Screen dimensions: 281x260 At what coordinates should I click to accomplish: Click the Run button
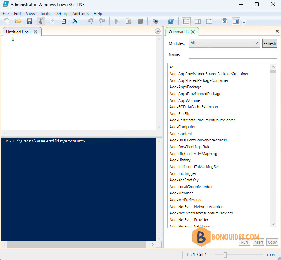[x=244, y=242]
